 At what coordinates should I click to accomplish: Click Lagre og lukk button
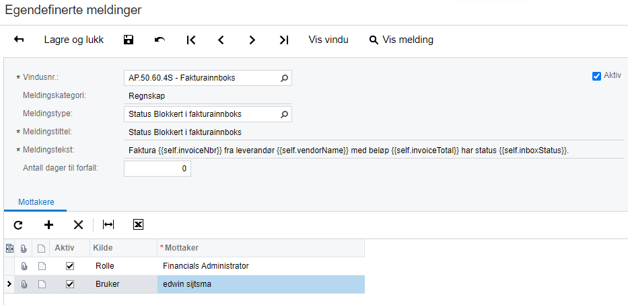[x=74, y=40]
